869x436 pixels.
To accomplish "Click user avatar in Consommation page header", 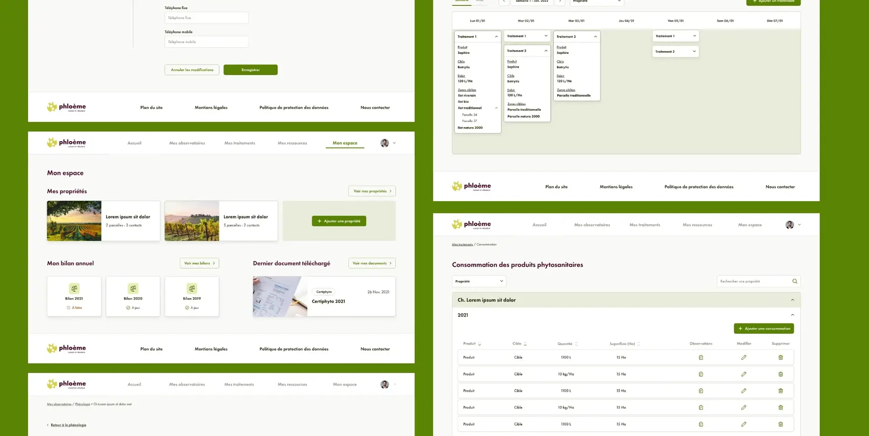I will (790, 225).
